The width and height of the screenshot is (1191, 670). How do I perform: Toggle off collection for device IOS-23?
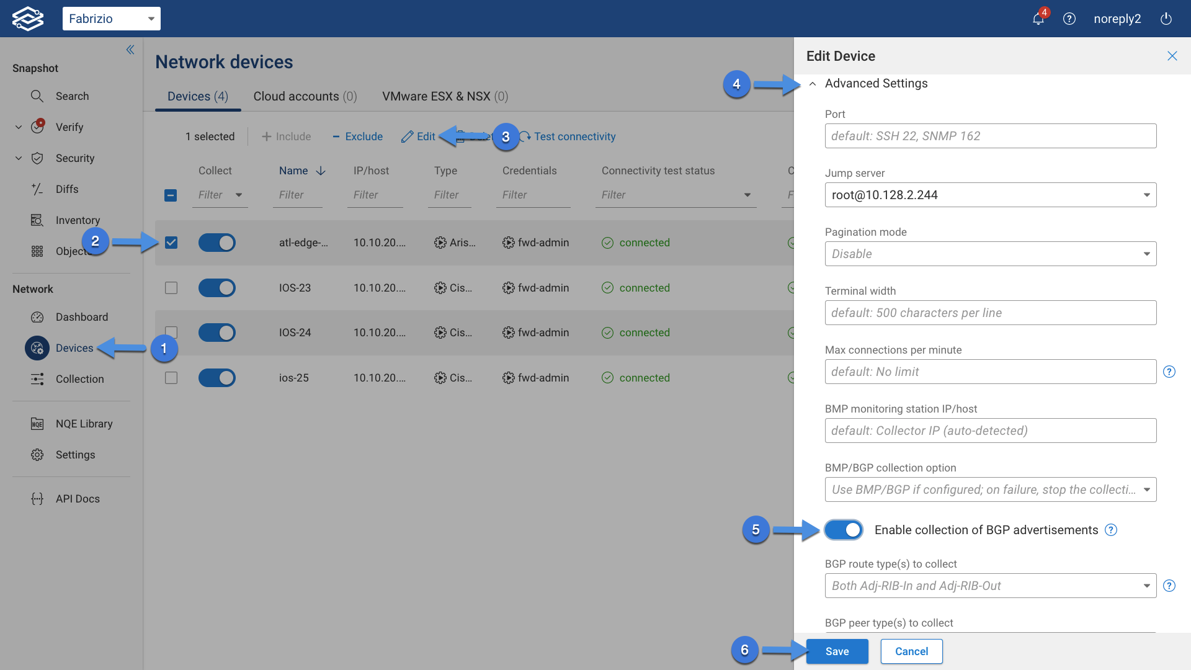(216, 287)
